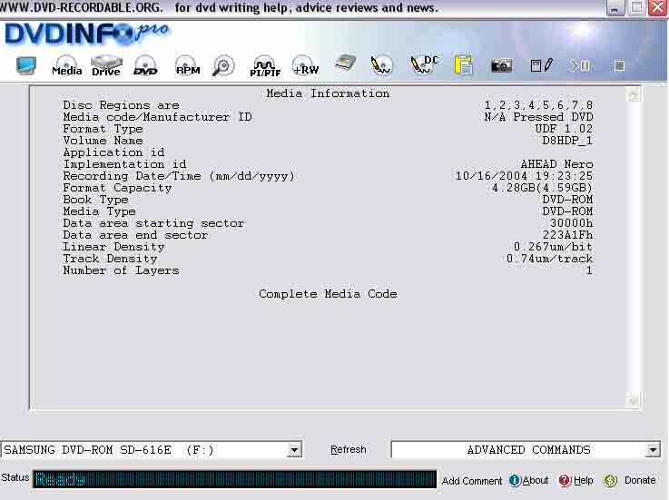The width and height of the screenshot is (669, 500).
Task: Open the RPM speed test tool
Action: (x=188, y=65)
